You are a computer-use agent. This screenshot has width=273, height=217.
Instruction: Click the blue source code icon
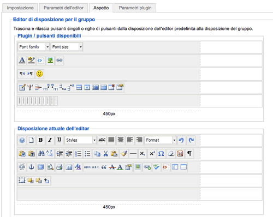[x=40, y=60]
